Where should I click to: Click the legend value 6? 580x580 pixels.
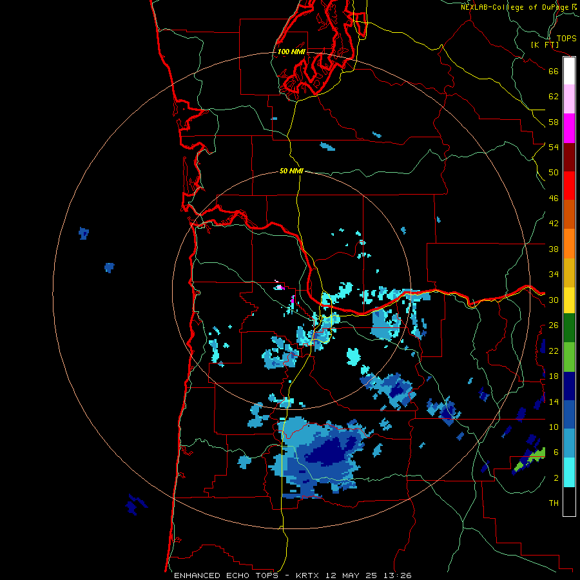coord(556,452)
